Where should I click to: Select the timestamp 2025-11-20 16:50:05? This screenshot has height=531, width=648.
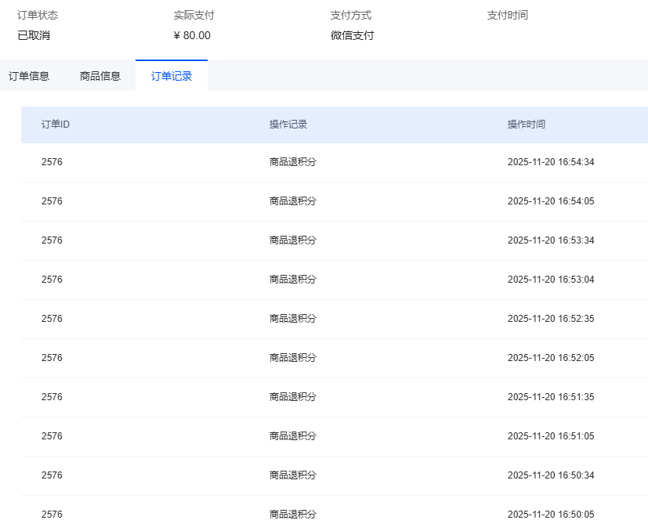coord(551,515)
